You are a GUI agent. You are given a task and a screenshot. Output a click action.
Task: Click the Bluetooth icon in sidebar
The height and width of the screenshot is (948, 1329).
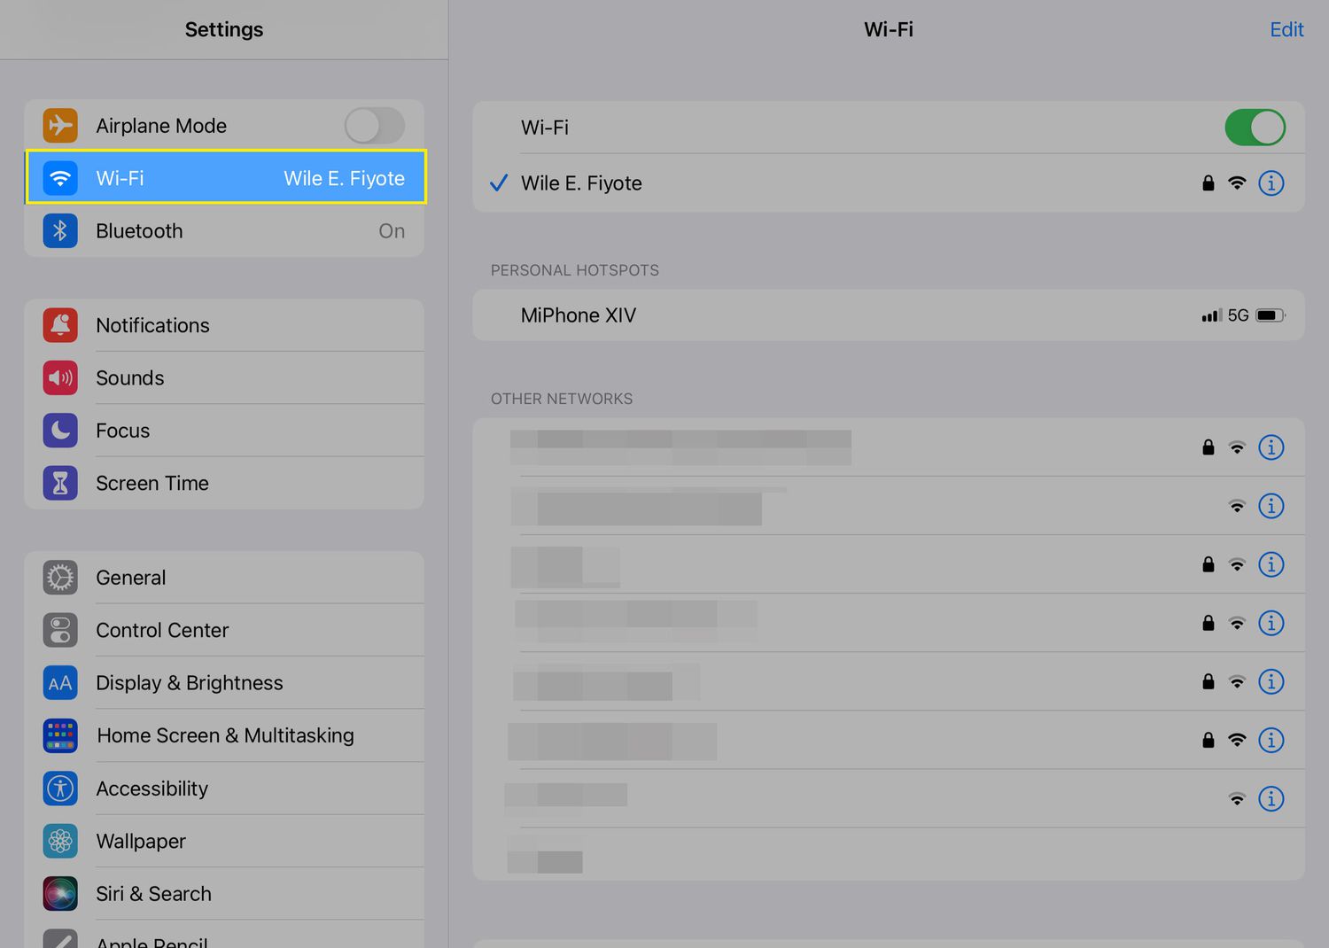click(x=60, y=231)
